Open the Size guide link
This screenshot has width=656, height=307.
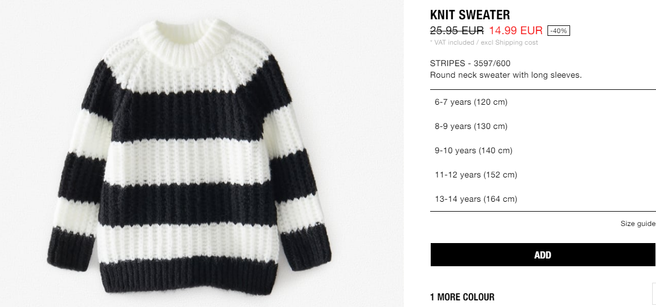(x=638, y=224)
